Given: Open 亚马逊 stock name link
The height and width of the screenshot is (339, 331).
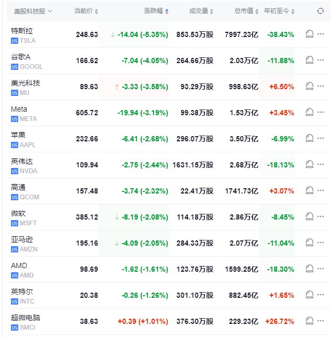Looking at the screenshot, I should point(22,239).
